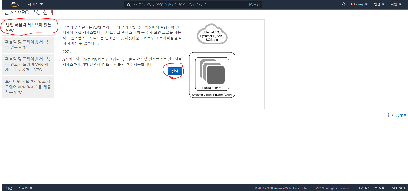The width and height of the screenshot is (408, 191).
Task: Select the 하드웨어 VPN 액세스 퍼블릭 및 프라이빗 tab
Action: coord(28,64)
